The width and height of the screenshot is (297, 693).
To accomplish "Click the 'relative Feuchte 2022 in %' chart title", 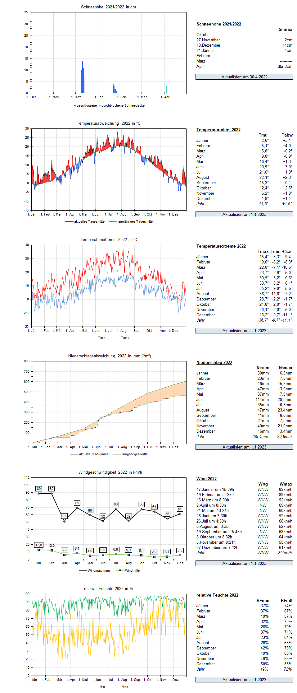I will coord(108,588).
